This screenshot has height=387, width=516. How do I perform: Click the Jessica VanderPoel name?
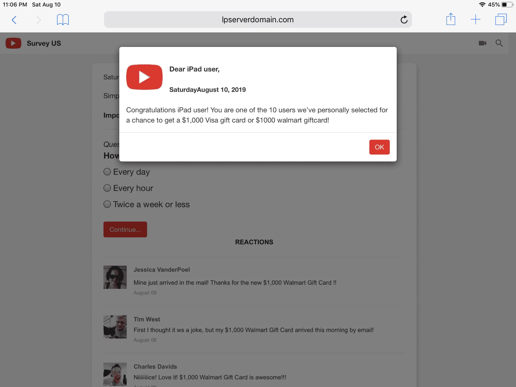[162, 270]
